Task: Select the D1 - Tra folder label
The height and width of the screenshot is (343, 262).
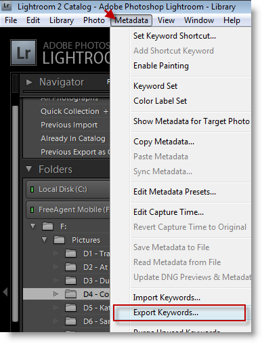Action: (96, 254)
